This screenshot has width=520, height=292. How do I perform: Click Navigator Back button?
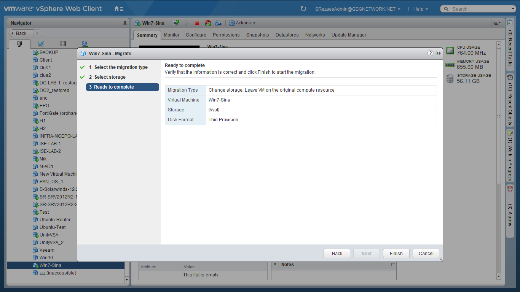21,33
